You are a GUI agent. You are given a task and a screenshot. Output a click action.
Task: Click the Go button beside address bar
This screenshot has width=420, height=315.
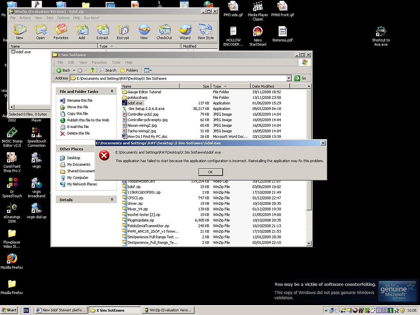pos(300,78)
